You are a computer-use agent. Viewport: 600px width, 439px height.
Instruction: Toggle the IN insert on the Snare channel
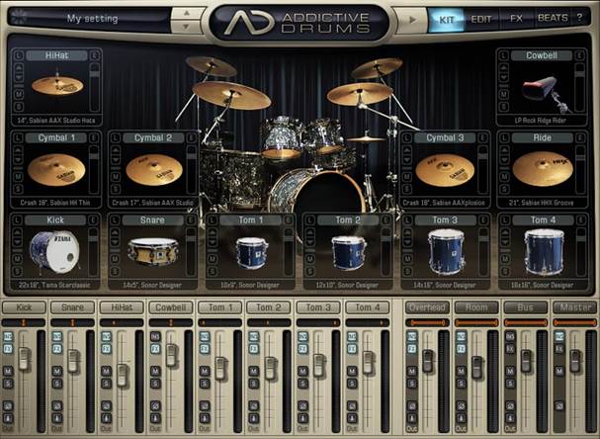57,336
